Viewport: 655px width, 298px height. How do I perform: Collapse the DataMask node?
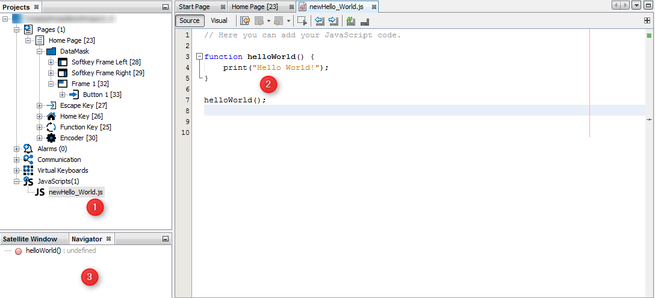click(39, 51)
